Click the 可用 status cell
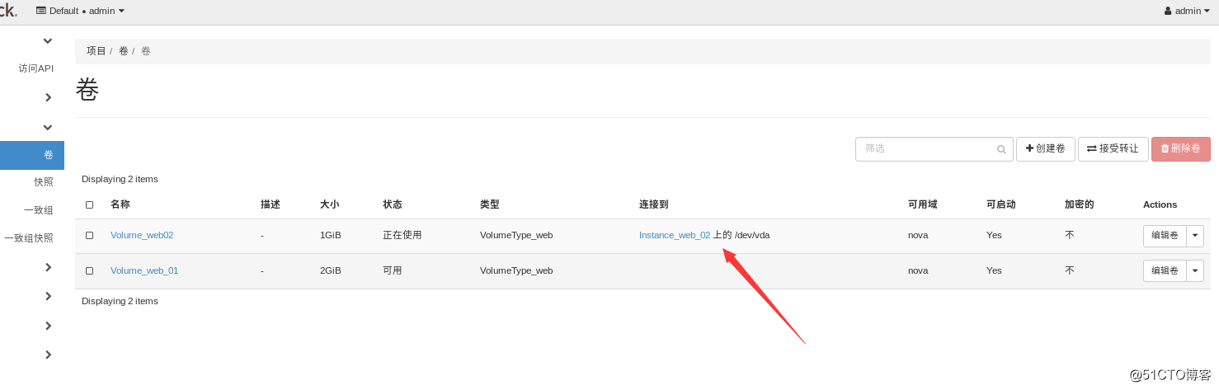The height and width of the screenshot is (390, 1219). (x=393, y=270)
